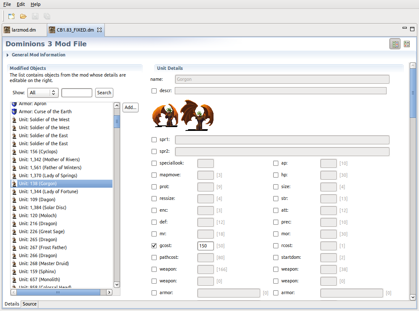Uncheck the gcost checkbox
This screenshot has width=419, height=311.
pos(154,246)
